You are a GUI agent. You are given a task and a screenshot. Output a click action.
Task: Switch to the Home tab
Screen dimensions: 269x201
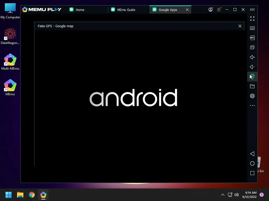[x=87, y=10]
